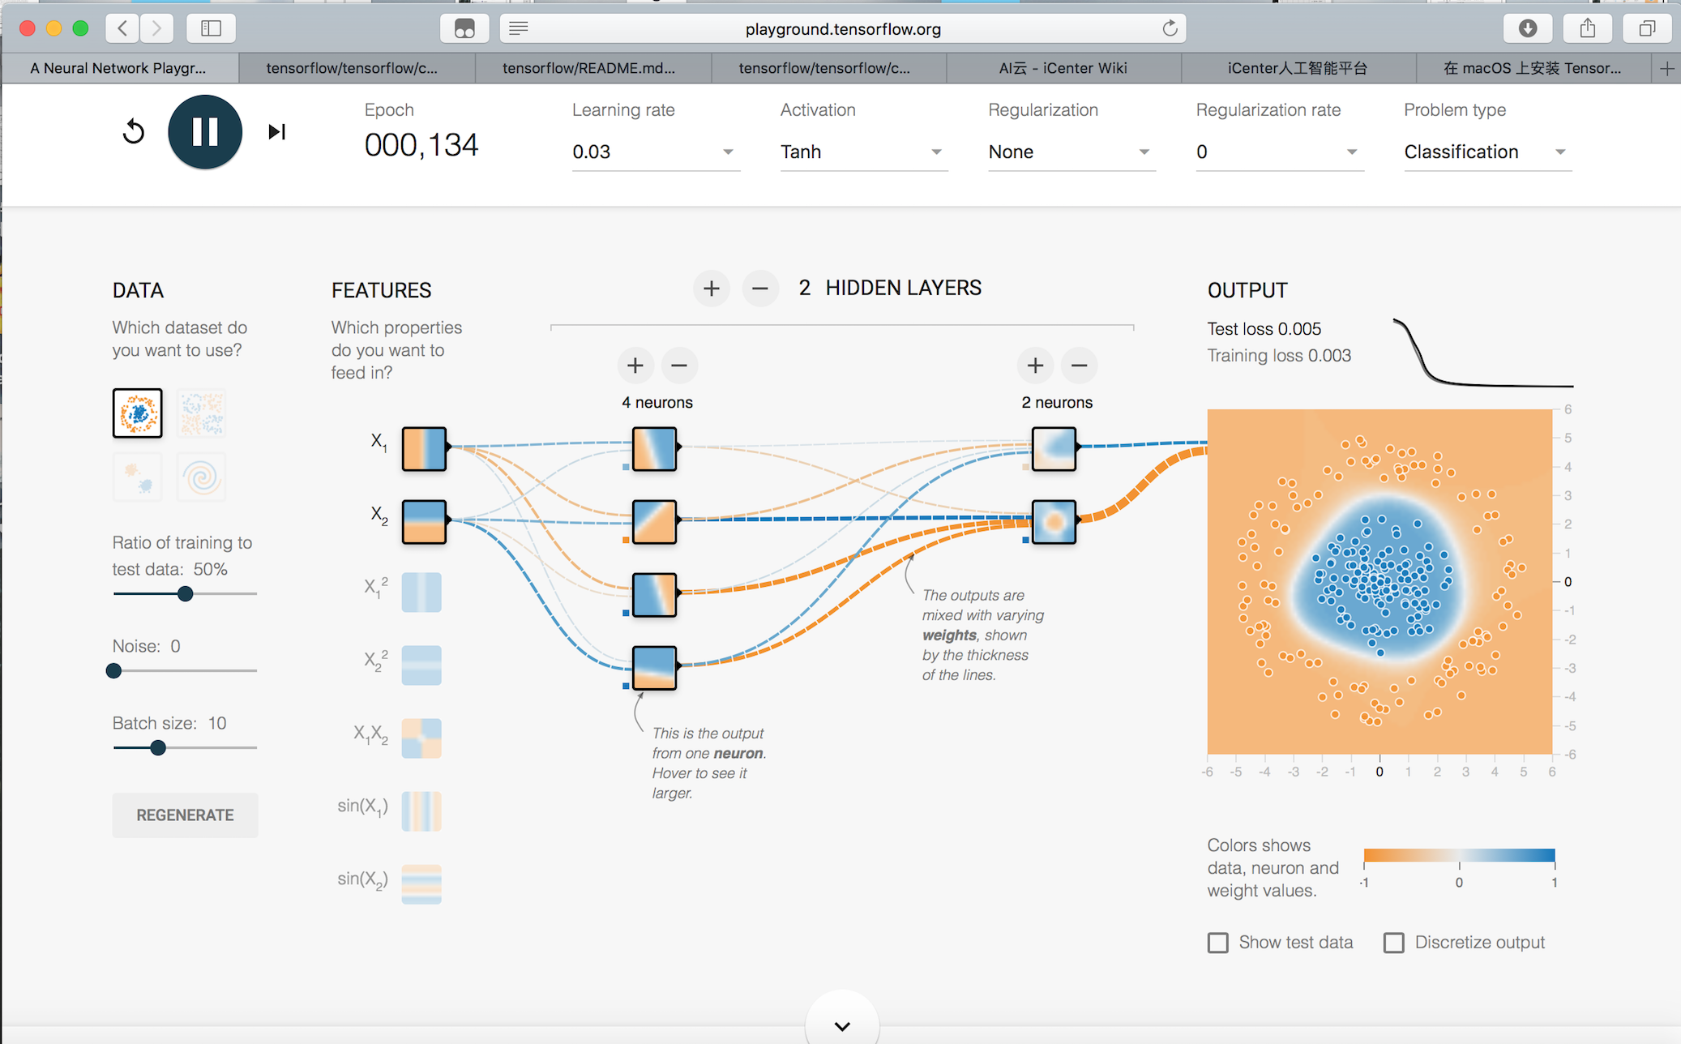Switch to iCenter人工智能平台 tab
The image size is (1681, 1044).
[x=1298, y=68]
